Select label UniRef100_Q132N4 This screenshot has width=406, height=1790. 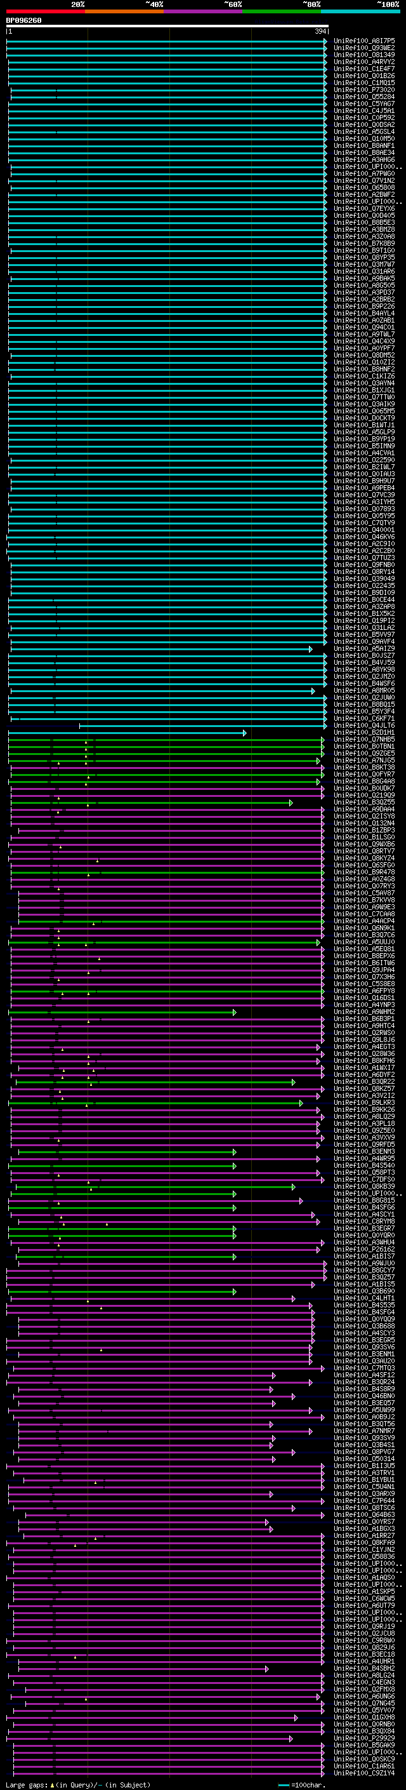(x=364, y=824)
